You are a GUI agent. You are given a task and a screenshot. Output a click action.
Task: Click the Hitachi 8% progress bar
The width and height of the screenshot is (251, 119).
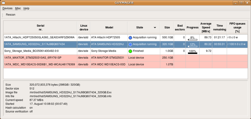tap(192, 38)
